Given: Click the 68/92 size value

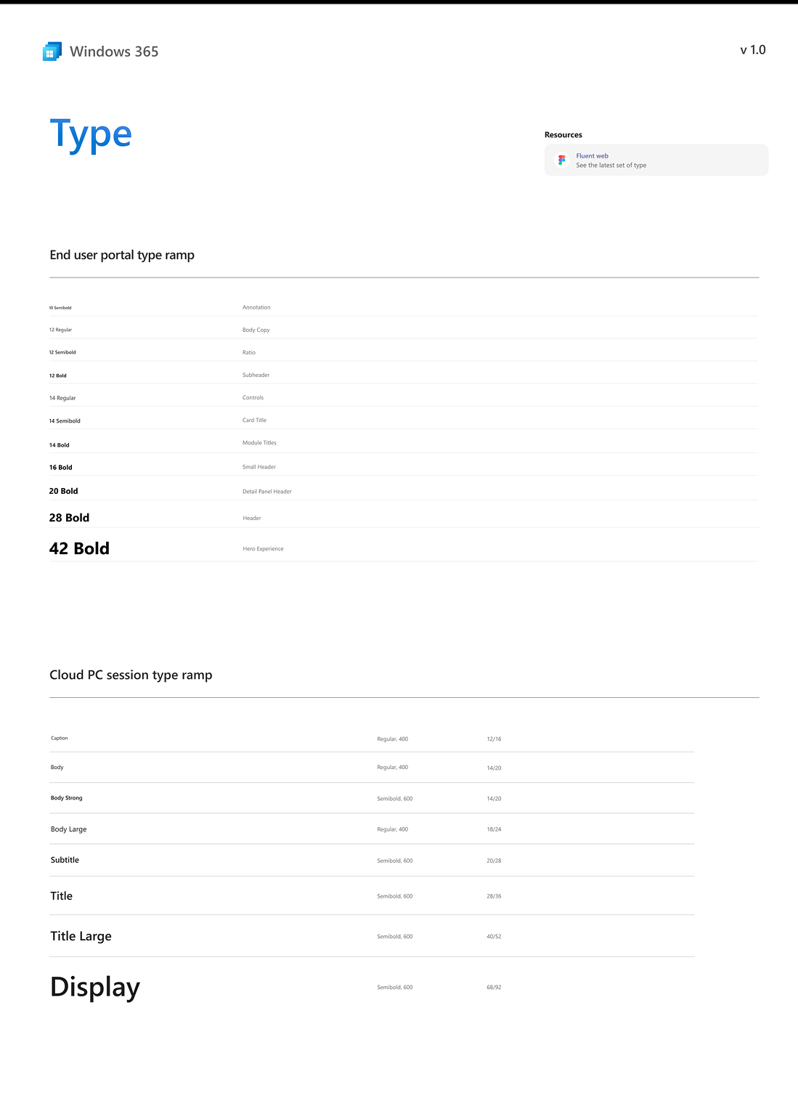Looking at the screenshot, I should [x=494, y=988].
